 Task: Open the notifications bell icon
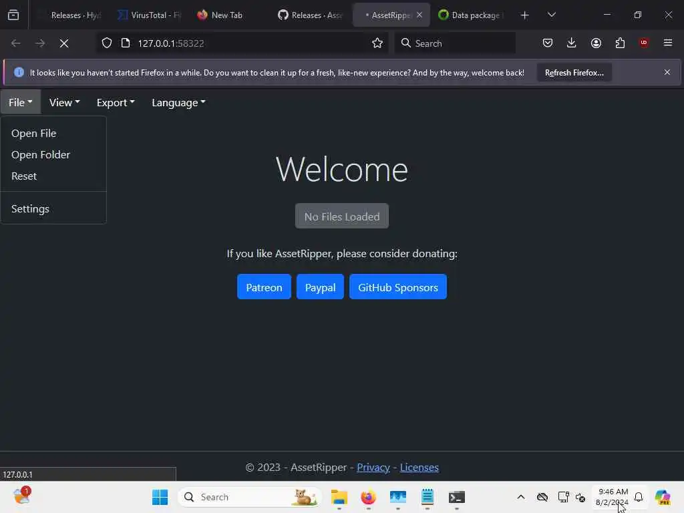[x=639, y=497]
